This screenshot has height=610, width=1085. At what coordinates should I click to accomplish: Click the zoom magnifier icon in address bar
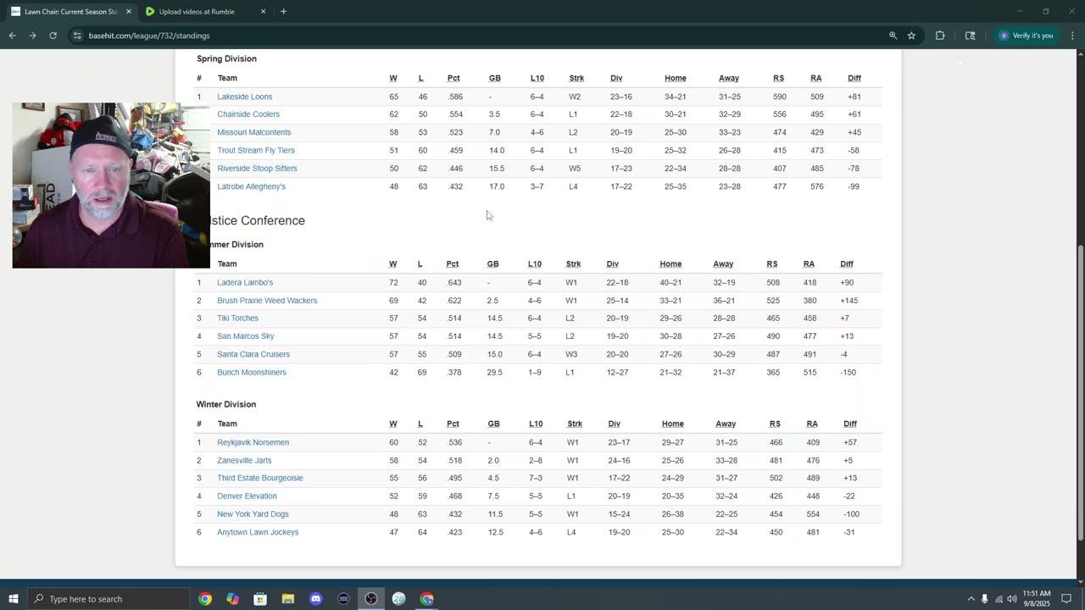893,36
